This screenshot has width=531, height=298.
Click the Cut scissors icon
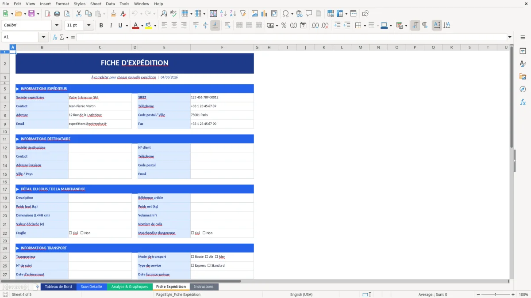click(x=78, y=14)
